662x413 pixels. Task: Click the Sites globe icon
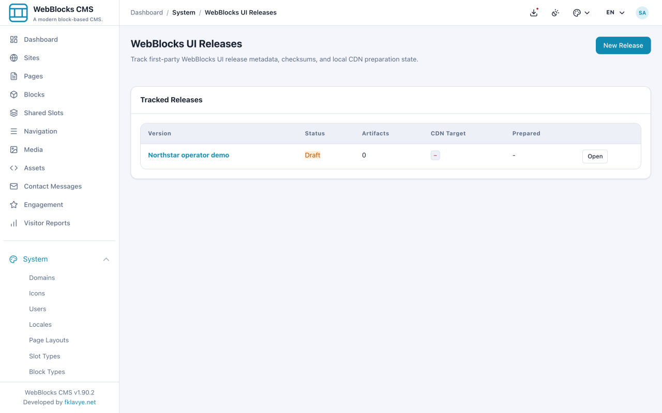pos(14,58)
